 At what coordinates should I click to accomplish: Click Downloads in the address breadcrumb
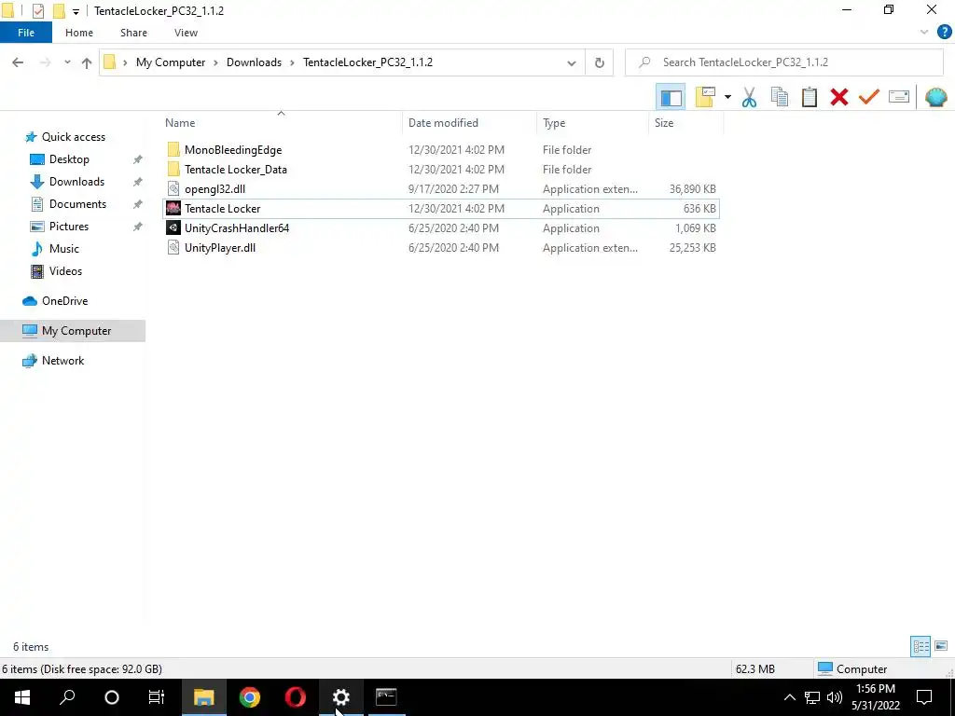(x=254, y=62)
